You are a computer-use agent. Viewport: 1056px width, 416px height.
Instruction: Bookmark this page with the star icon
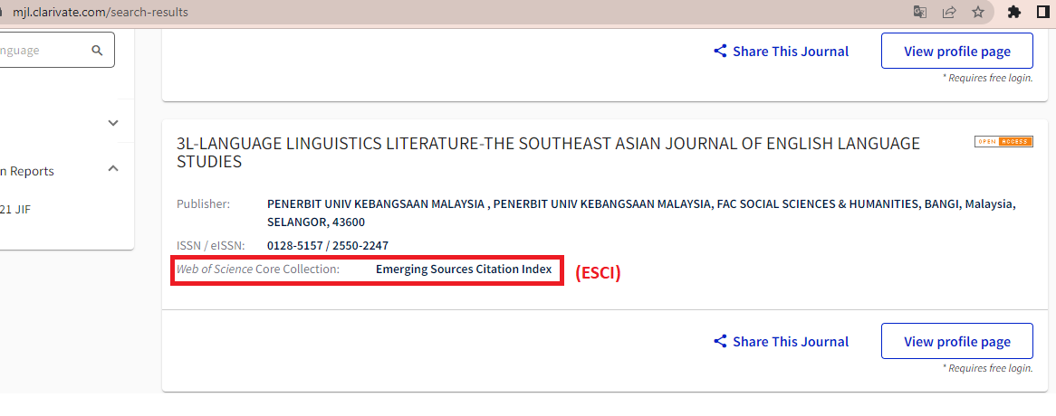click(x=978, y=12)
